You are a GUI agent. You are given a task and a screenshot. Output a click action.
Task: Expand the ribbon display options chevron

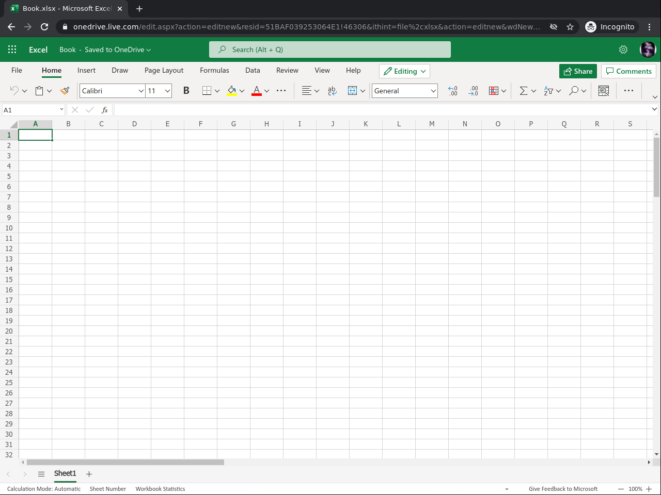(x=655, y=97)
